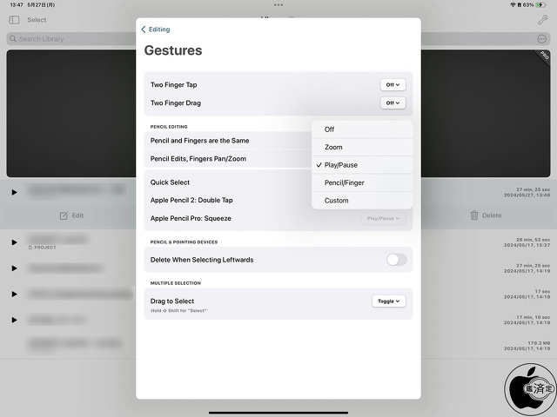Select Pencil Edits, Fingers Pan/Zoom

point(228,158)
